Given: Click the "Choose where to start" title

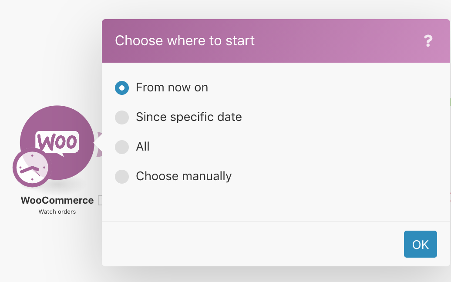Looking at the screenshot, I should point(185,41).
